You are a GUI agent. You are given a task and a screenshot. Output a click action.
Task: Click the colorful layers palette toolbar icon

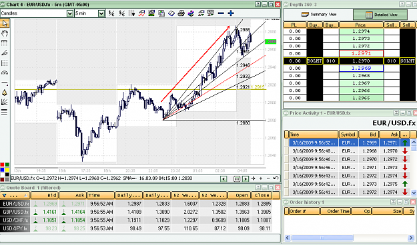point(191,13)
